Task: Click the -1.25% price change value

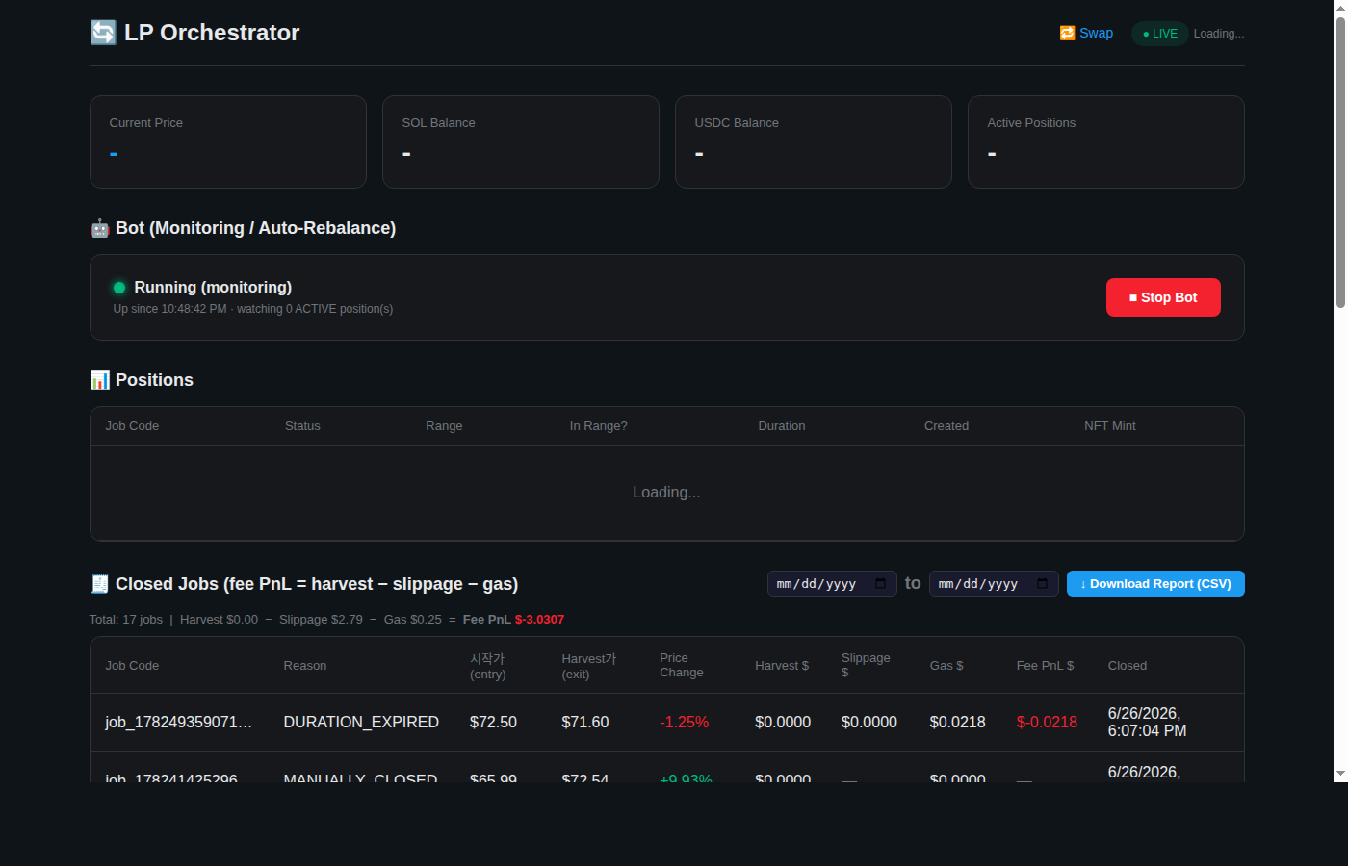Action: [x=685, y=723]
